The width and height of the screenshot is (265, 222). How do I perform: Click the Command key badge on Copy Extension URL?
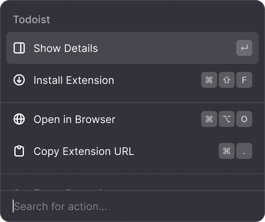(x=227, y=151)
